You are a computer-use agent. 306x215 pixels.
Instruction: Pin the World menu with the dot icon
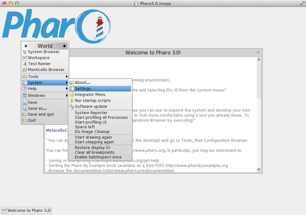(x=65, y=46)
